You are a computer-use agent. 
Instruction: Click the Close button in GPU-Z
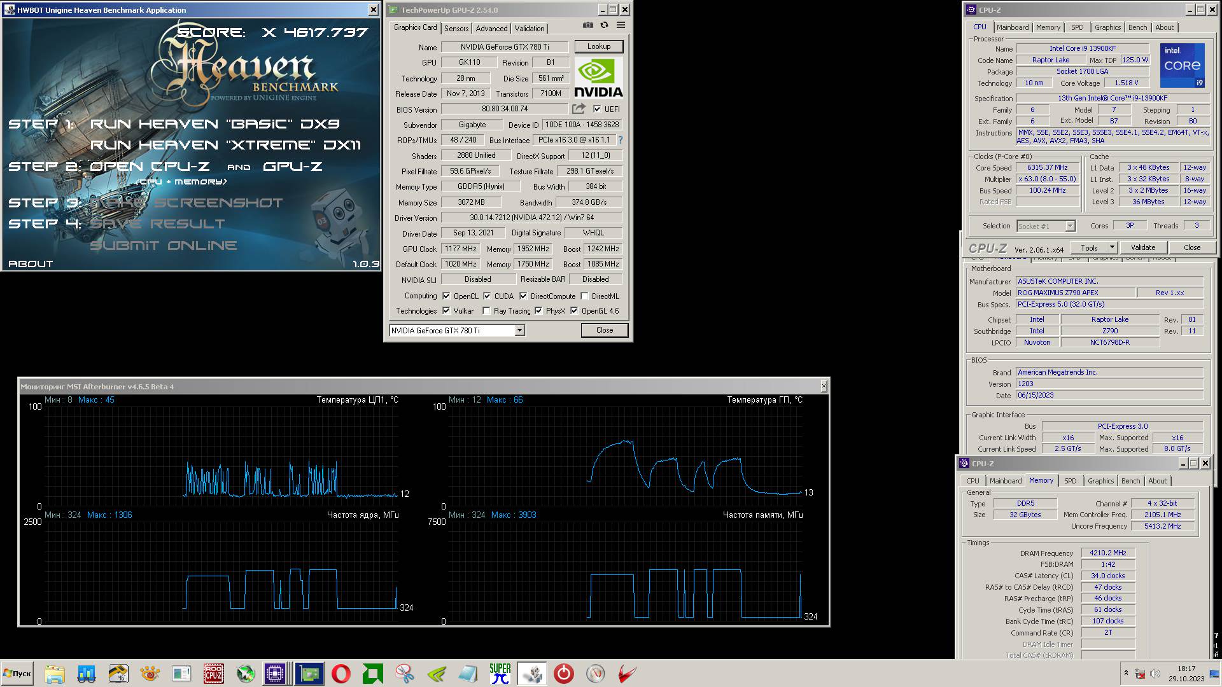pos(604,330)
